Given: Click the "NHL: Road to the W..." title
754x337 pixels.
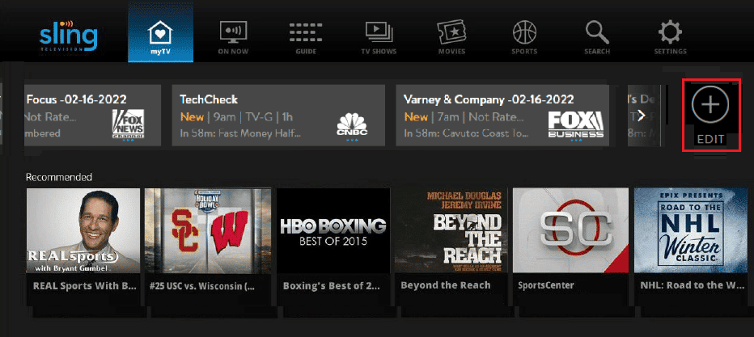Looking at the screenshot, I should click(x=692, y=285).
